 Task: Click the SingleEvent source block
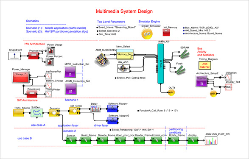(x=14, y=56)
